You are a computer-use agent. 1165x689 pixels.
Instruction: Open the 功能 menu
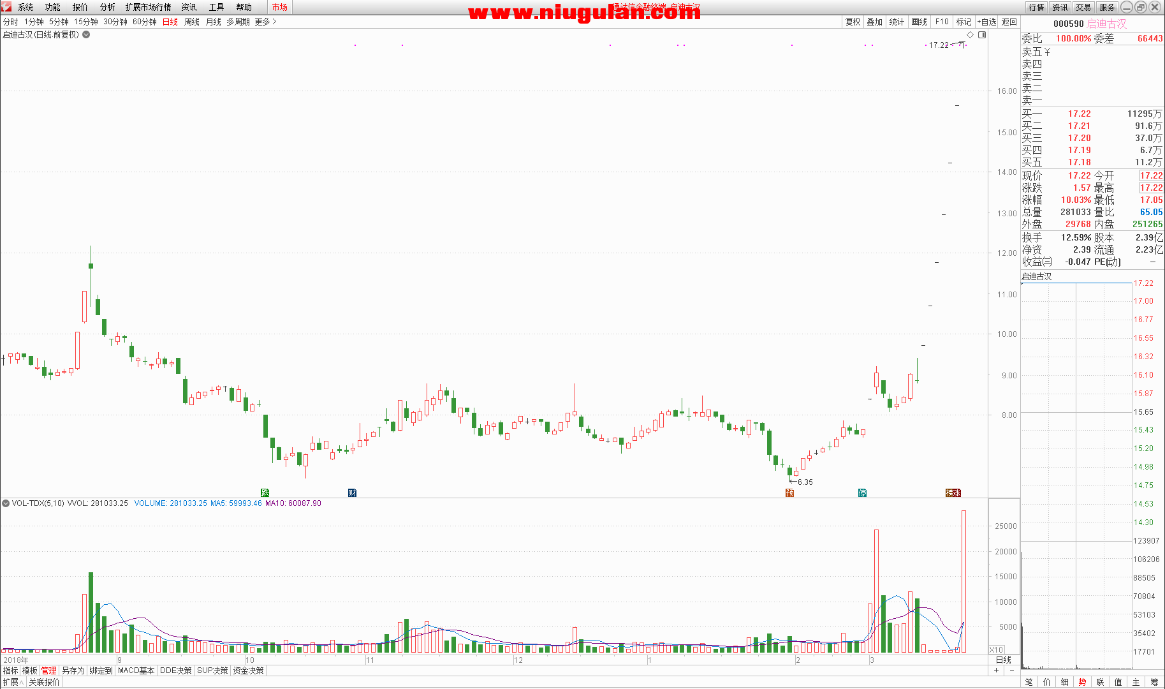pyautogui.click(x=53, y=7)
